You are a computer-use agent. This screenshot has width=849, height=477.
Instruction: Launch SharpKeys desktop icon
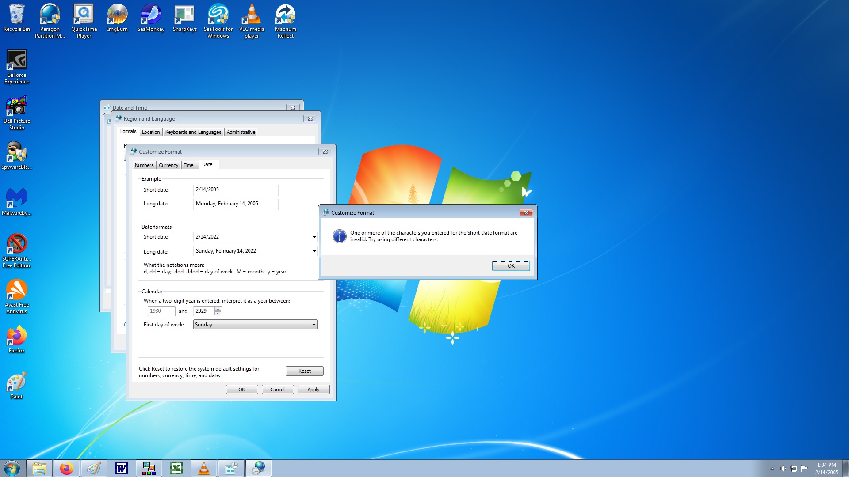185,19
